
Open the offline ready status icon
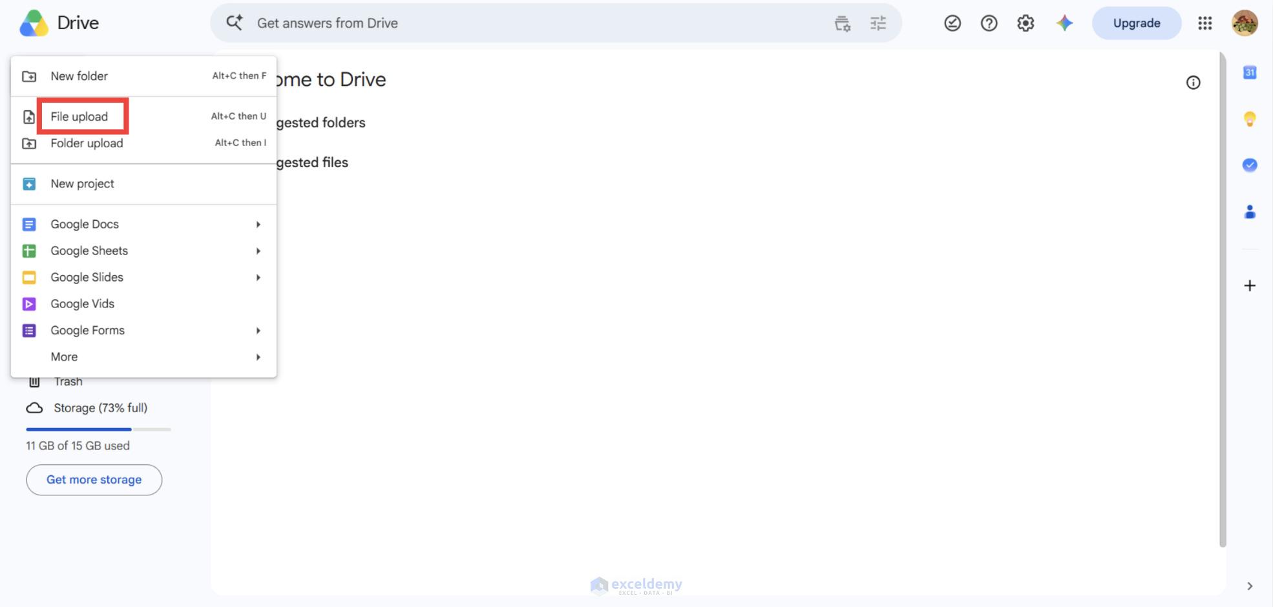[952, 23]
